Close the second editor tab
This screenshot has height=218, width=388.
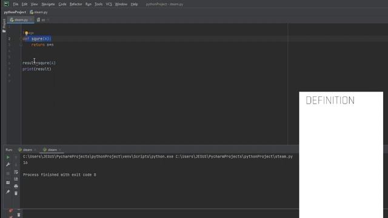[x=48, y=20]
